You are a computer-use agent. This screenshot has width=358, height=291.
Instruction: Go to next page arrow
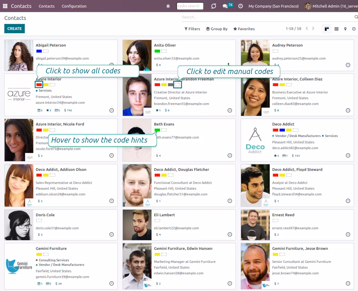pyautogui.click(x=313, y=28)
